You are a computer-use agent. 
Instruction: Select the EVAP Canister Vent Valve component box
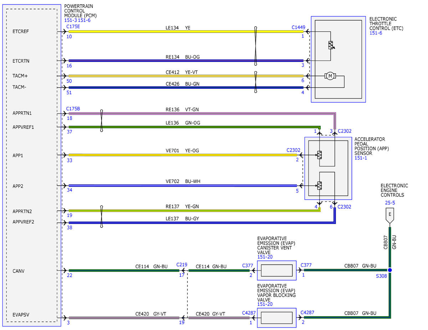tap(277, 270)
